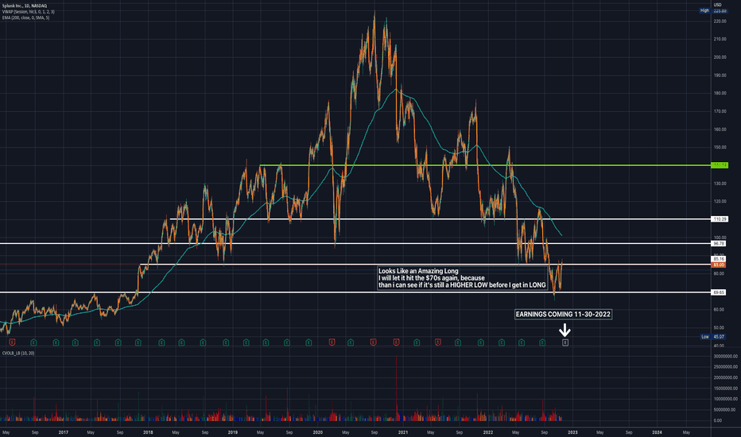
Task: Click the 2018 year label on time axis
Action: pyautogui.click(x=148, y=432)
